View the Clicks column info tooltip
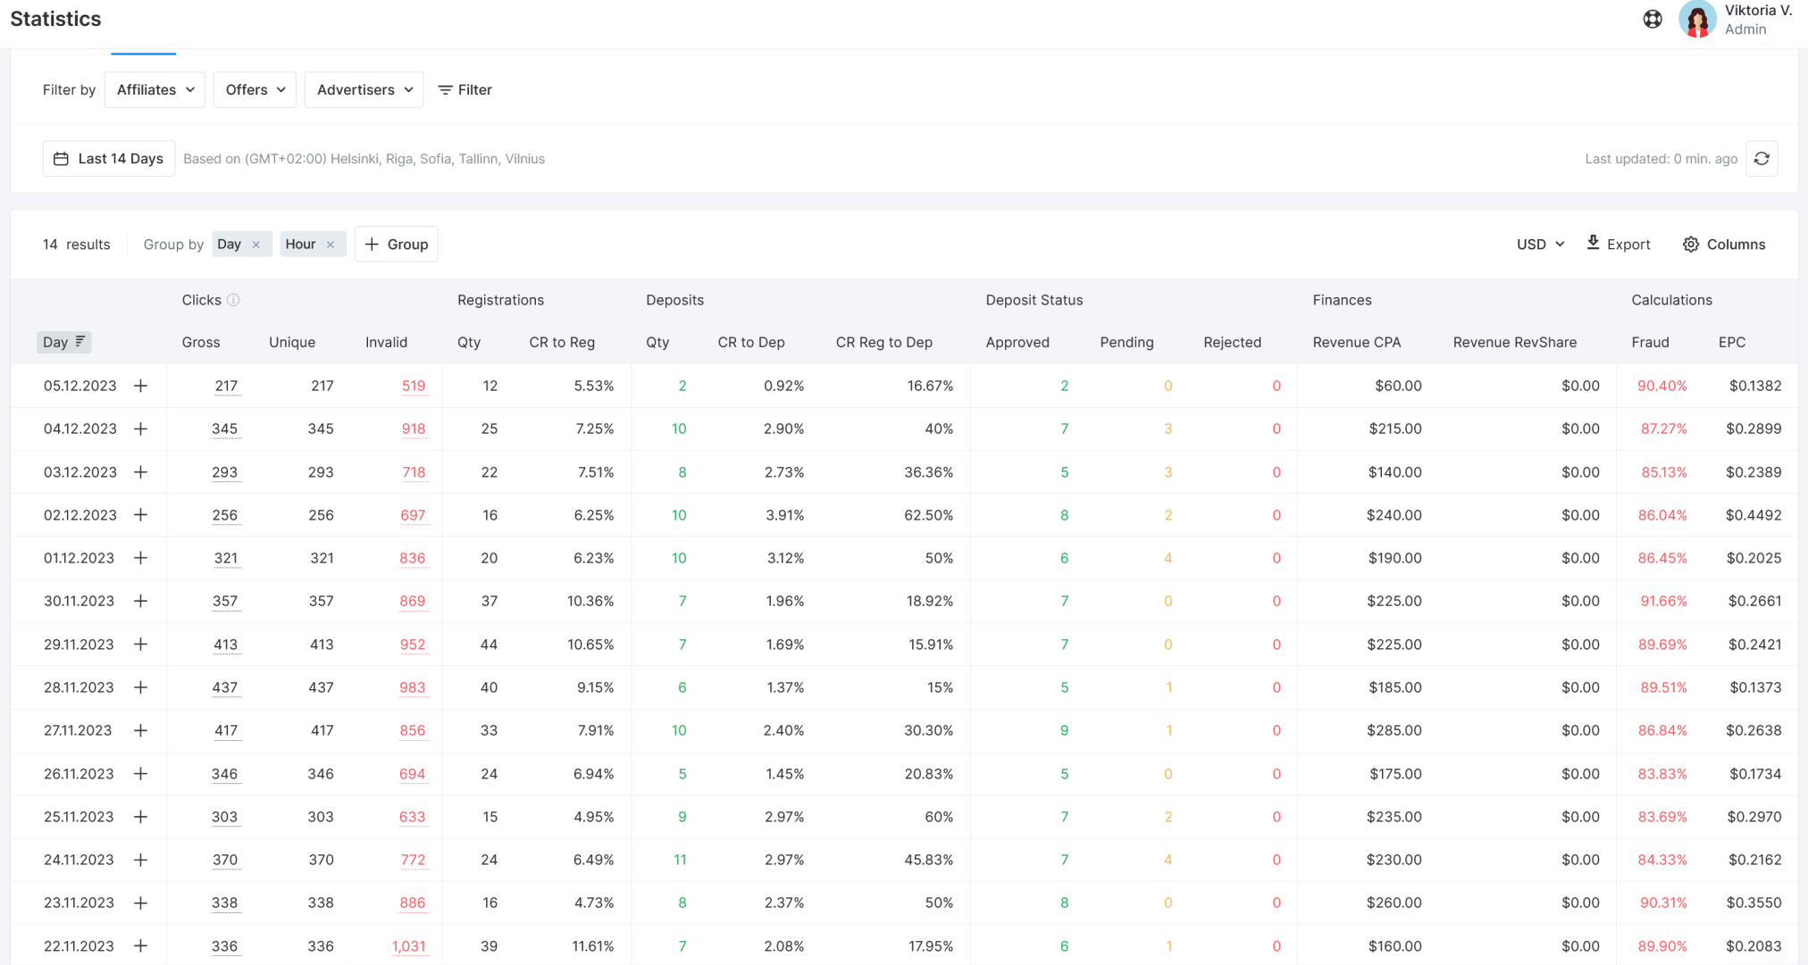This screenshot has height=965, width=1808. point(235,300)
